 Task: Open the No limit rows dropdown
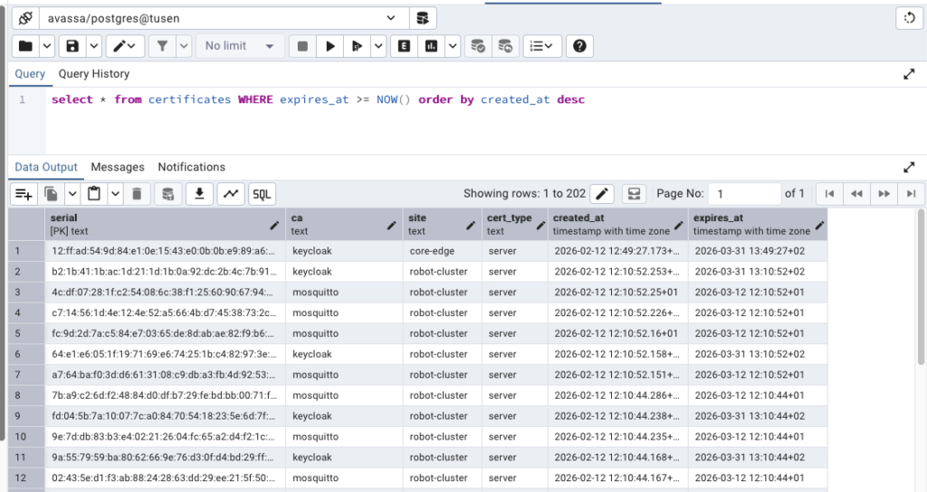click(x=239, y=45)
